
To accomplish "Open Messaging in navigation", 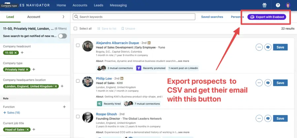I will pos(118,5).
